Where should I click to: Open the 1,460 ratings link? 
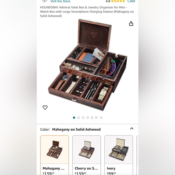coord(131,1)
